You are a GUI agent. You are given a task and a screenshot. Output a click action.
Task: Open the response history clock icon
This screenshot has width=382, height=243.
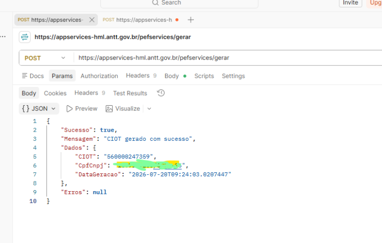point(161,93)
